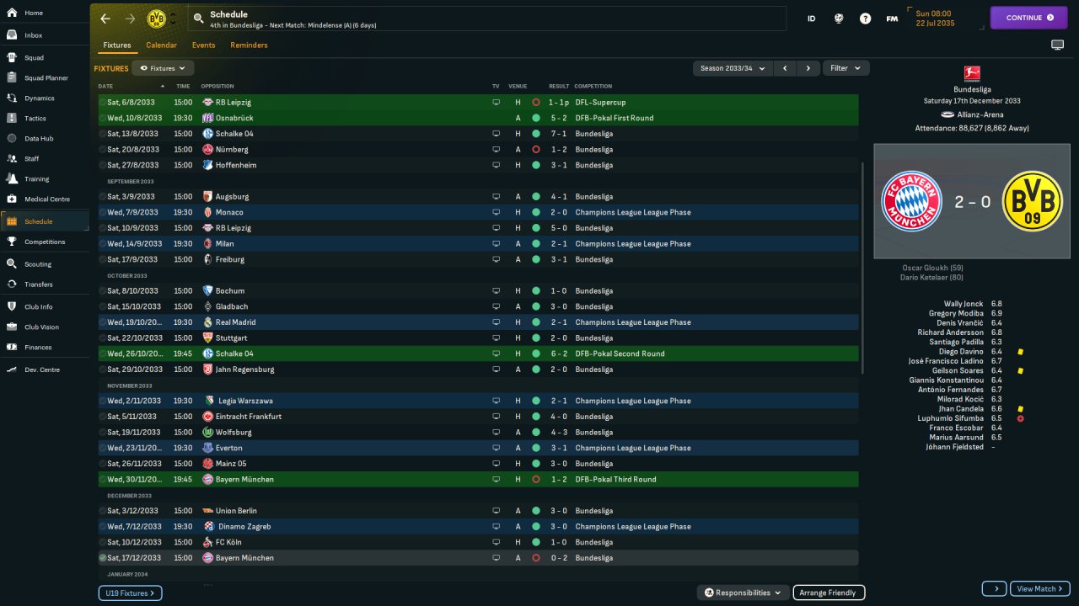Switch to the Reminders tab

(x=249, y=45)
